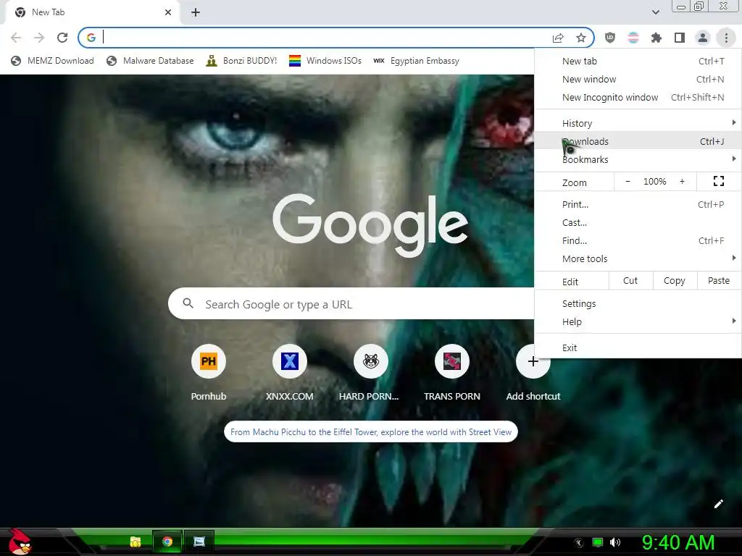Click the third taskbar window icon
742x556 pixels.
tap(199, 542)
